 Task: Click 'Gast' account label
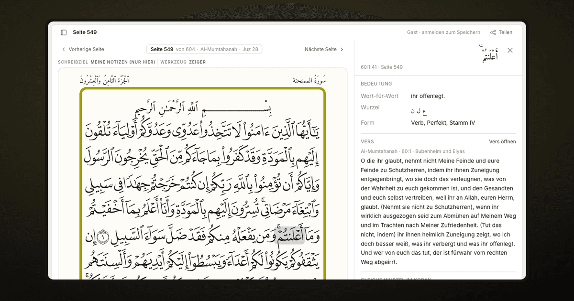coord(412,32)
